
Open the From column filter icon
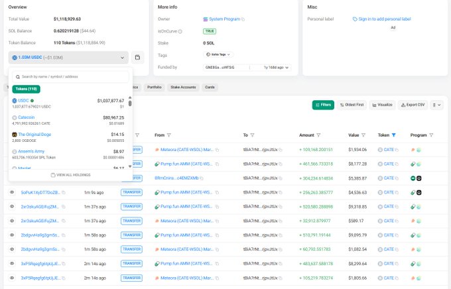click(169, 135)
